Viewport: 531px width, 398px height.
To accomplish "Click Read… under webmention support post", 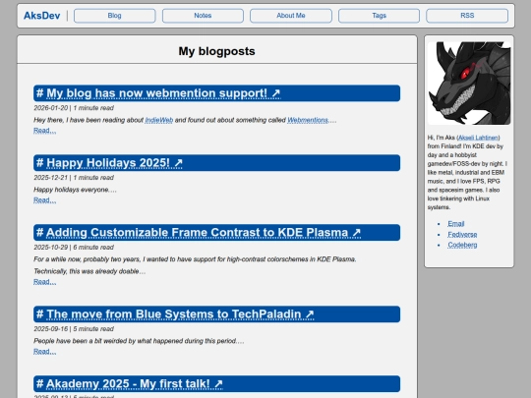I will [44, 131].
